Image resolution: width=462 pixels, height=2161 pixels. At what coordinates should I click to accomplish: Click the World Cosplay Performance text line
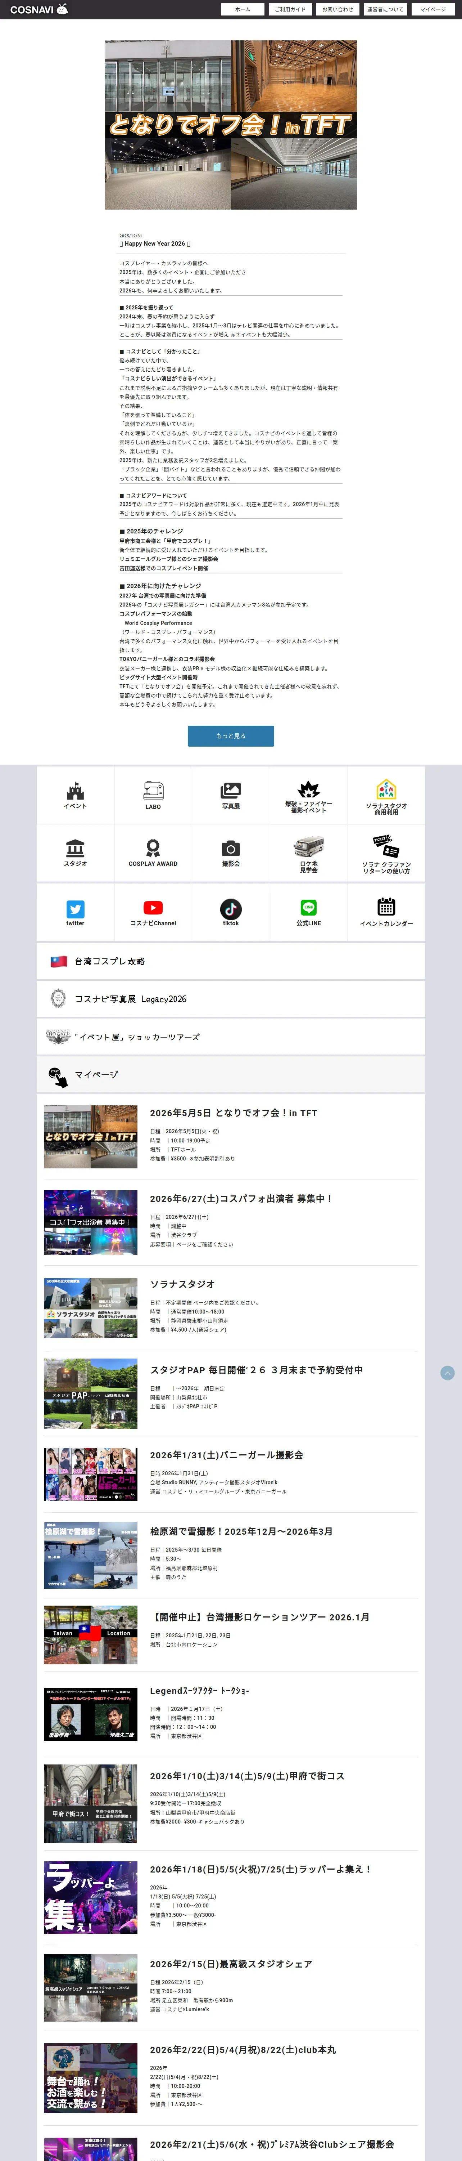158,623
